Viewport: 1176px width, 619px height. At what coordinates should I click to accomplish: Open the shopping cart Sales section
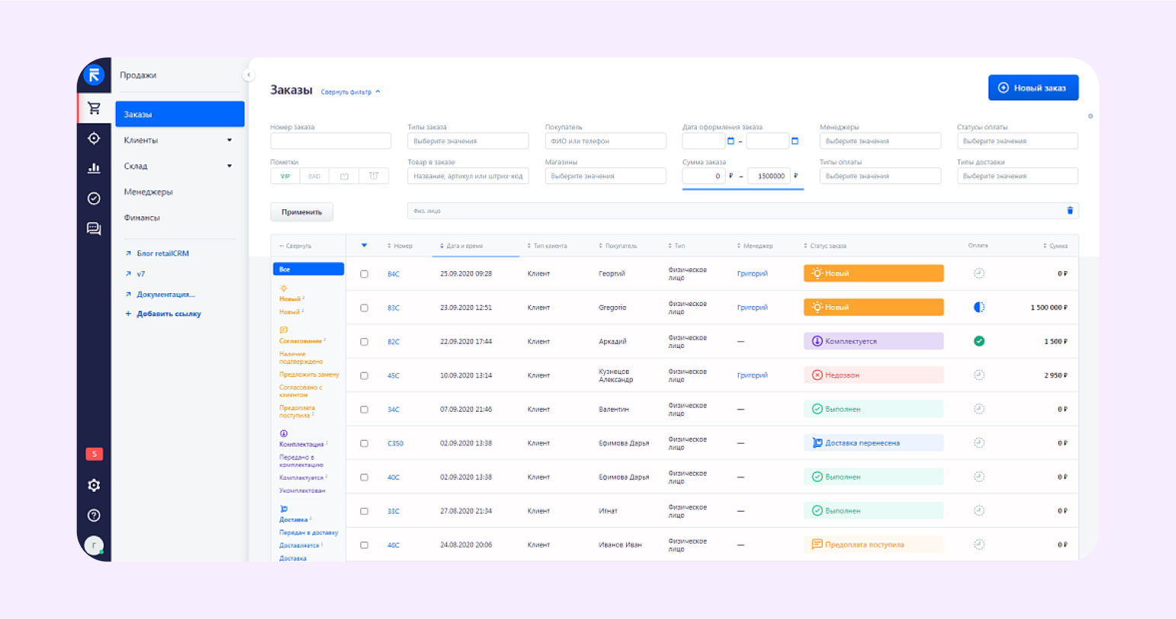[x=94, y=108]
